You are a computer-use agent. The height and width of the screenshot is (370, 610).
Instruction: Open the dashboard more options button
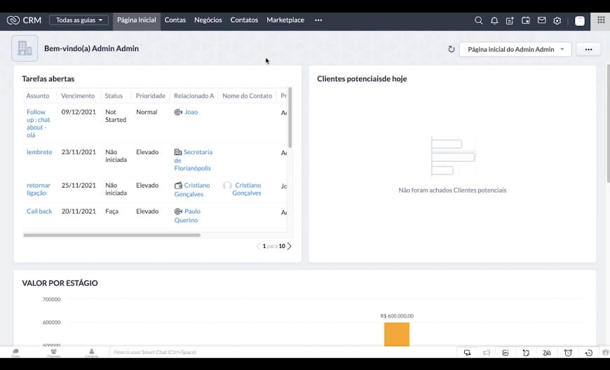tap(588, 49)
